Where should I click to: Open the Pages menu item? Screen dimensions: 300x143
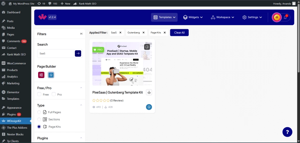(x=11, y=35)
